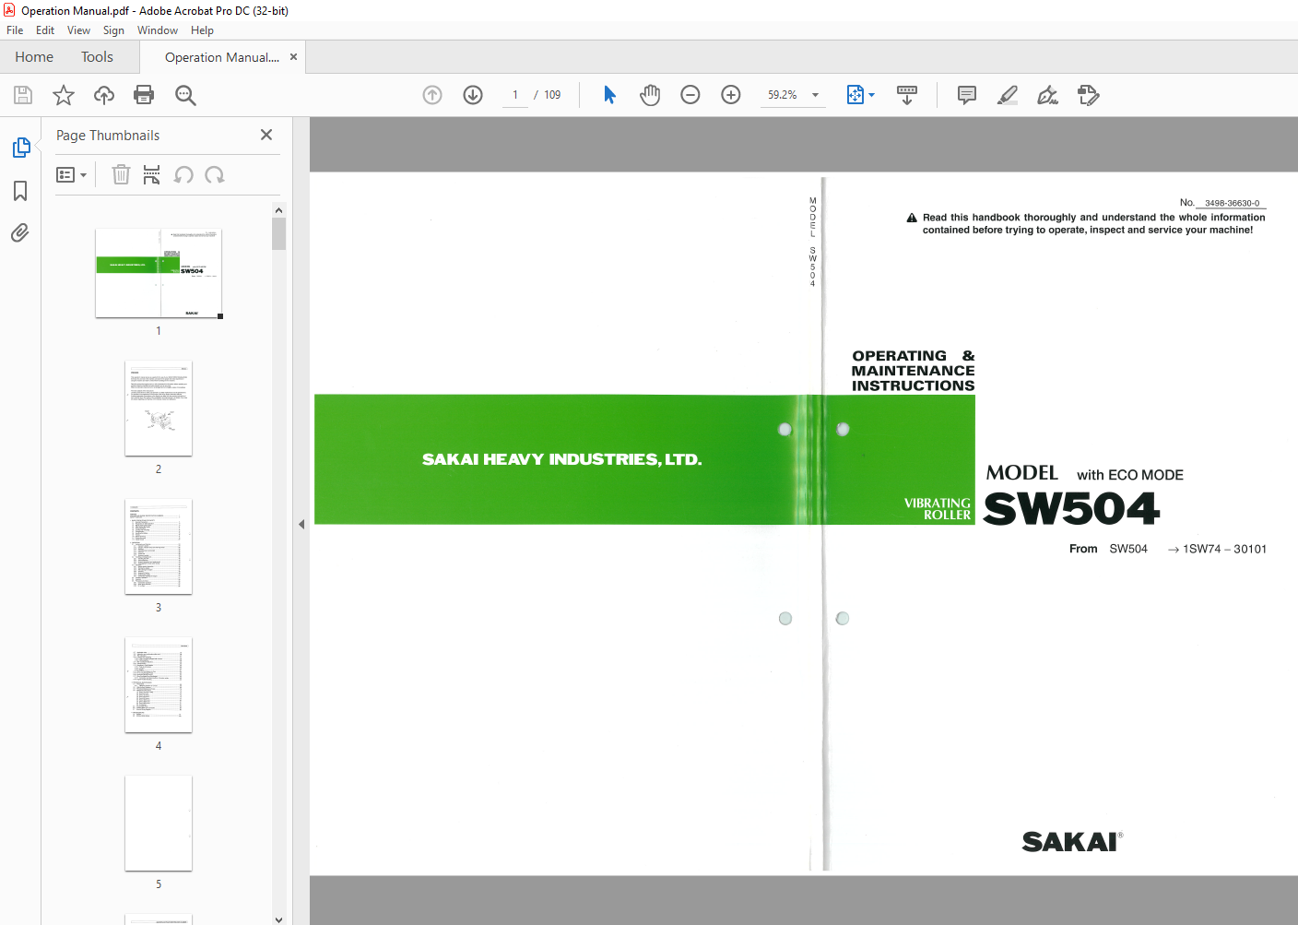Click the SW504 model title text
This screenshot has height=925, width=1298.
(x=1071, y=509)
